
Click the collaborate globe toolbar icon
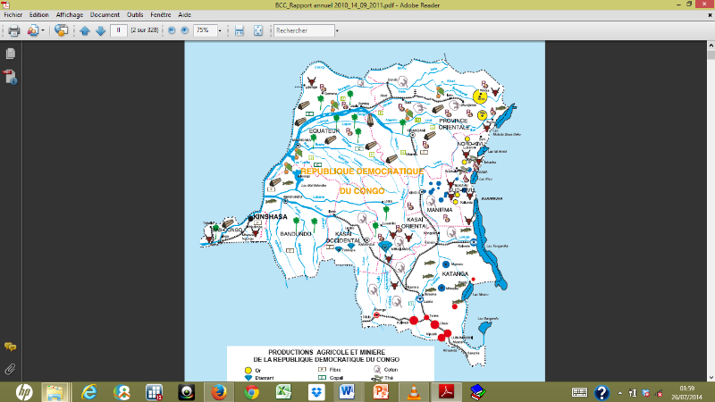tap(60, 30)
